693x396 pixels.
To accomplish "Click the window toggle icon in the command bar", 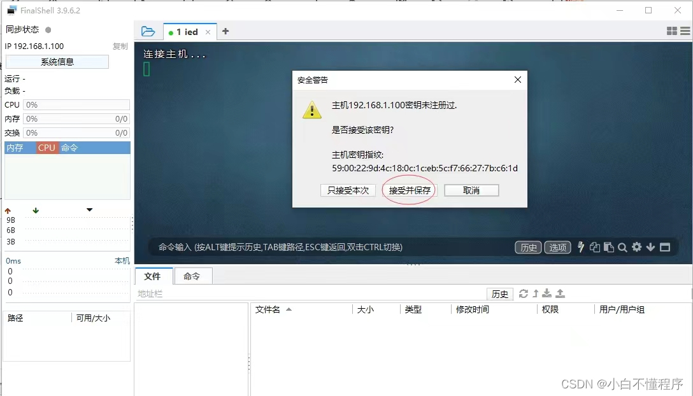I will pos(665,248).
